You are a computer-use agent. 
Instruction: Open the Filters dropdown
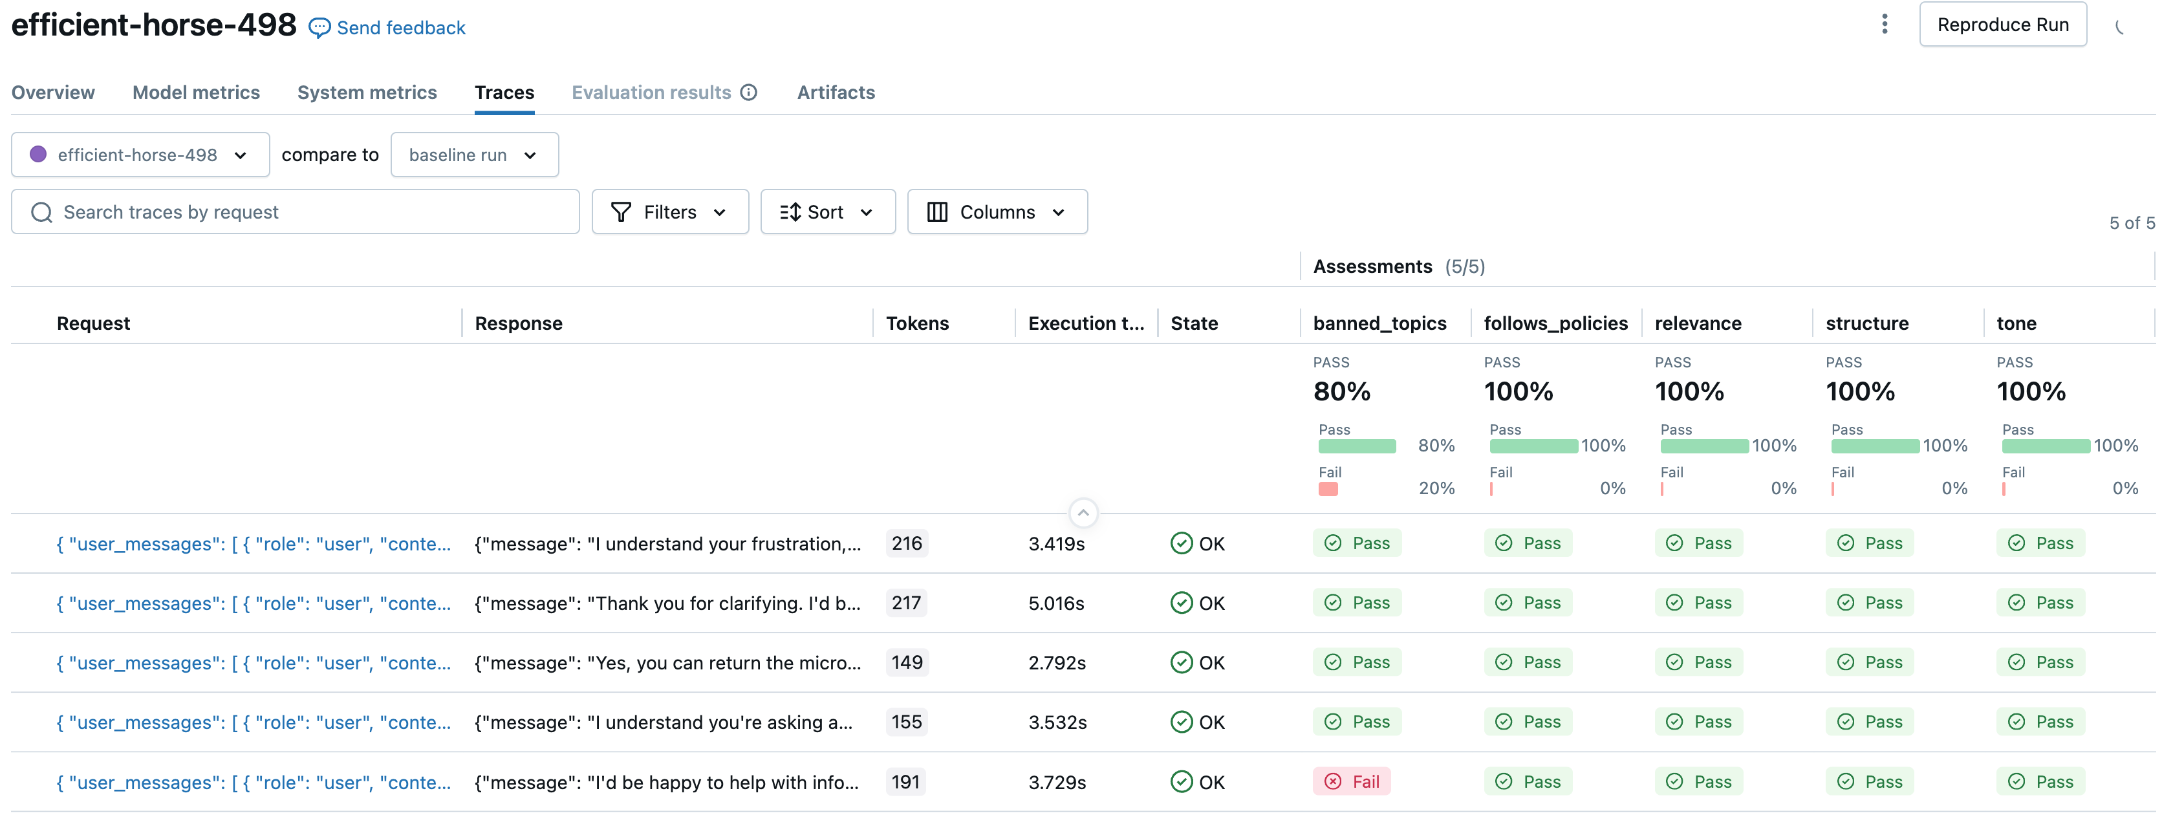[x=670, y=213]
